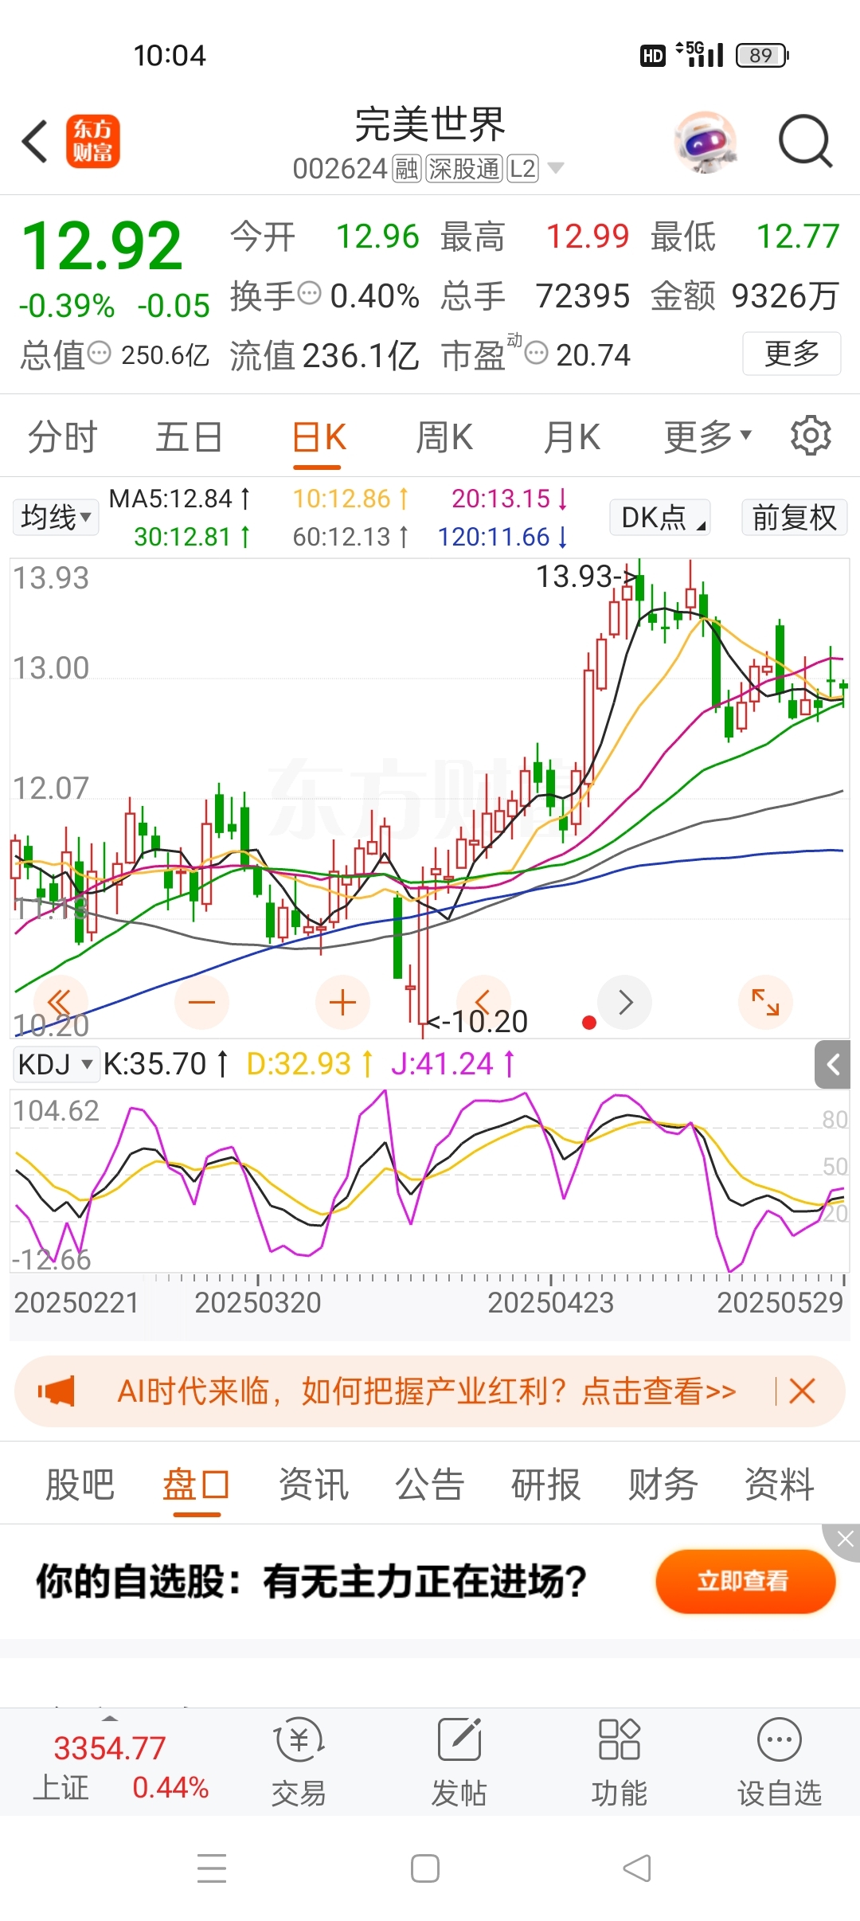Open the 研报 research tab
Viewport: 860px width, 1921px height.
coord(546,1485)
